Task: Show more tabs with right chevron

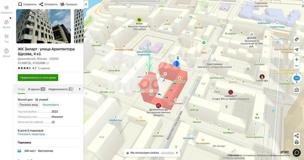Action: [x=80, y=89]
